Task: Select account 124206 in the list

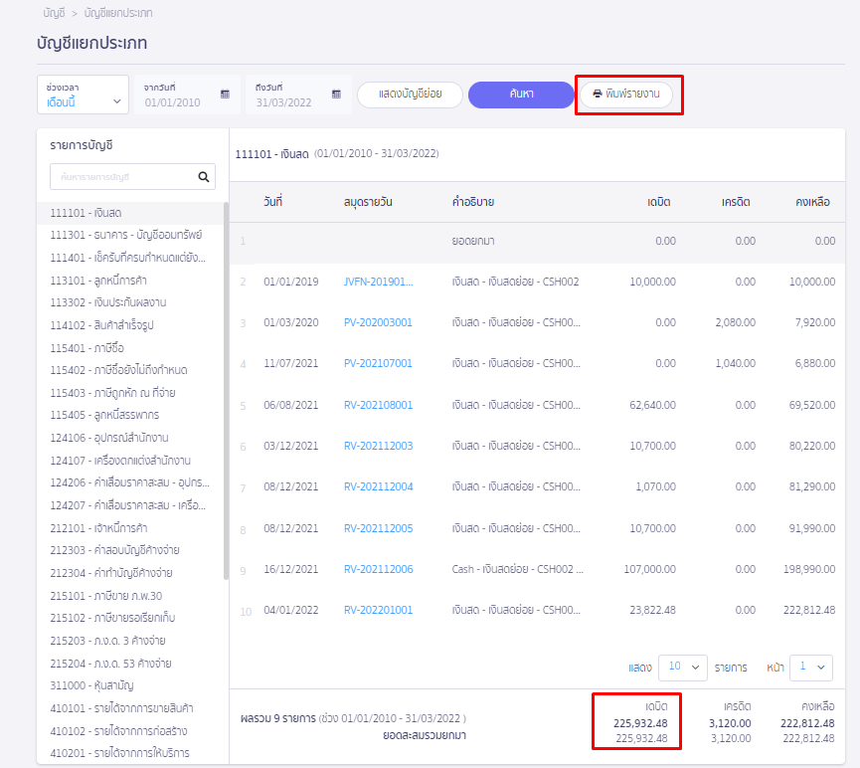Action: [130, 482]
